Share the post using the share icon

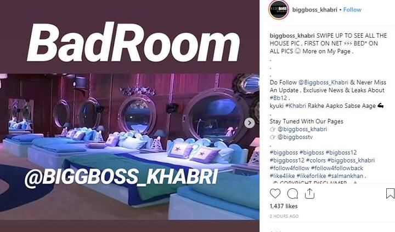(x=309, y=194)
